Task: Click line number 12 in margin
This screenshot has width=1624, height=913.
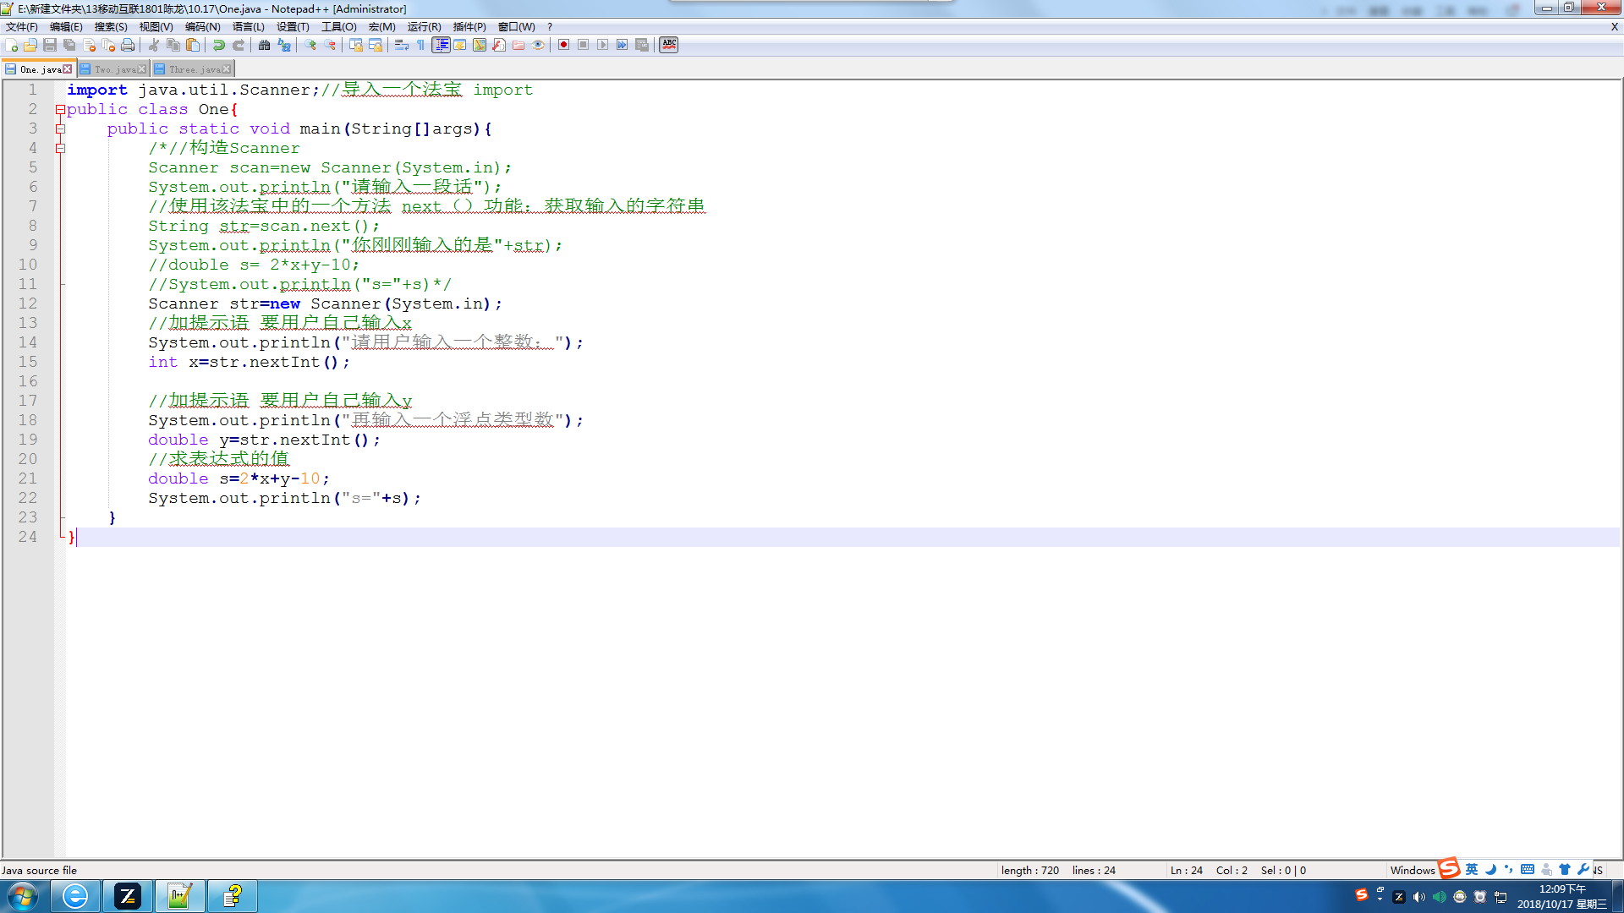Action: click(x=28, y=303)
